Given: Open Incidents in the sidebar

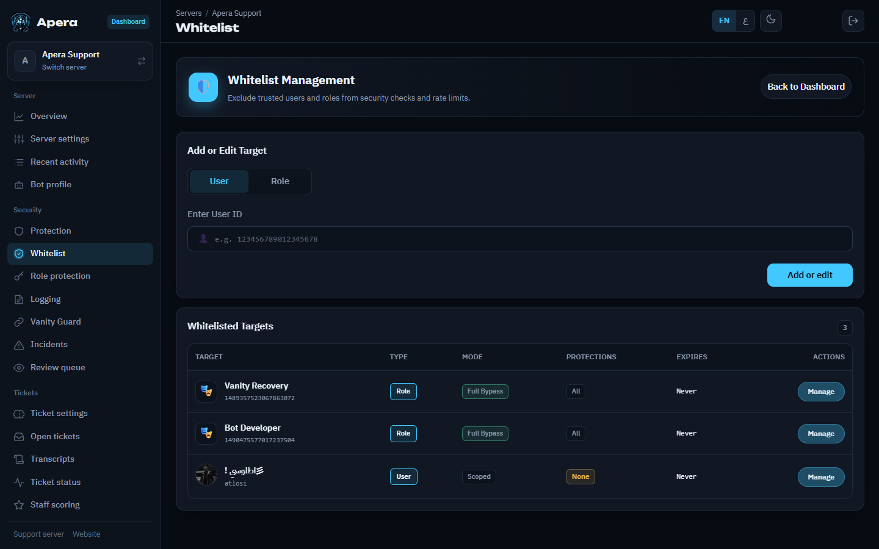Looking at the screenshot, I should [x=80, y=345].
